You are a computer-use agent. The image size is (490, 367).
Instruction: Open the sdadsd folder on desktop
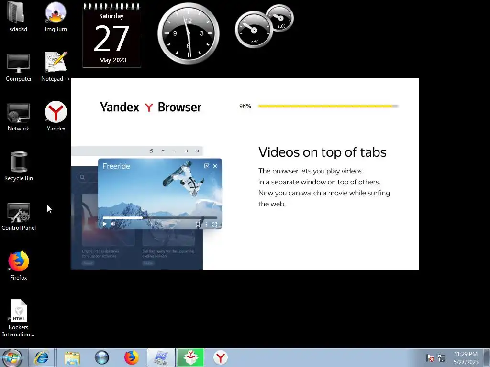18,17
